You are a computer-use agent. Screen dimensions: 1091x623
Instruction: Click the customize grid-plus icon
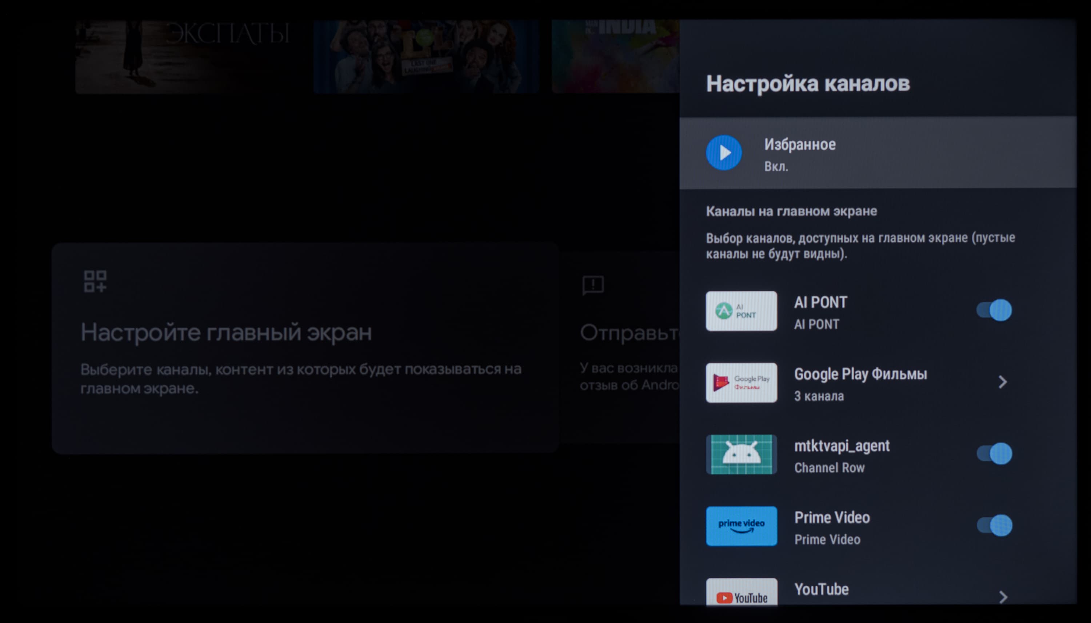click(95, 281)
